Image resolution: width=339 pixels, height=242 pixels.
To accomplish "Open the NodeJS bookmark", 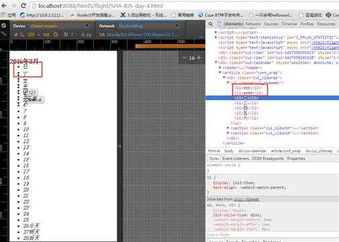I will point(92,15).
